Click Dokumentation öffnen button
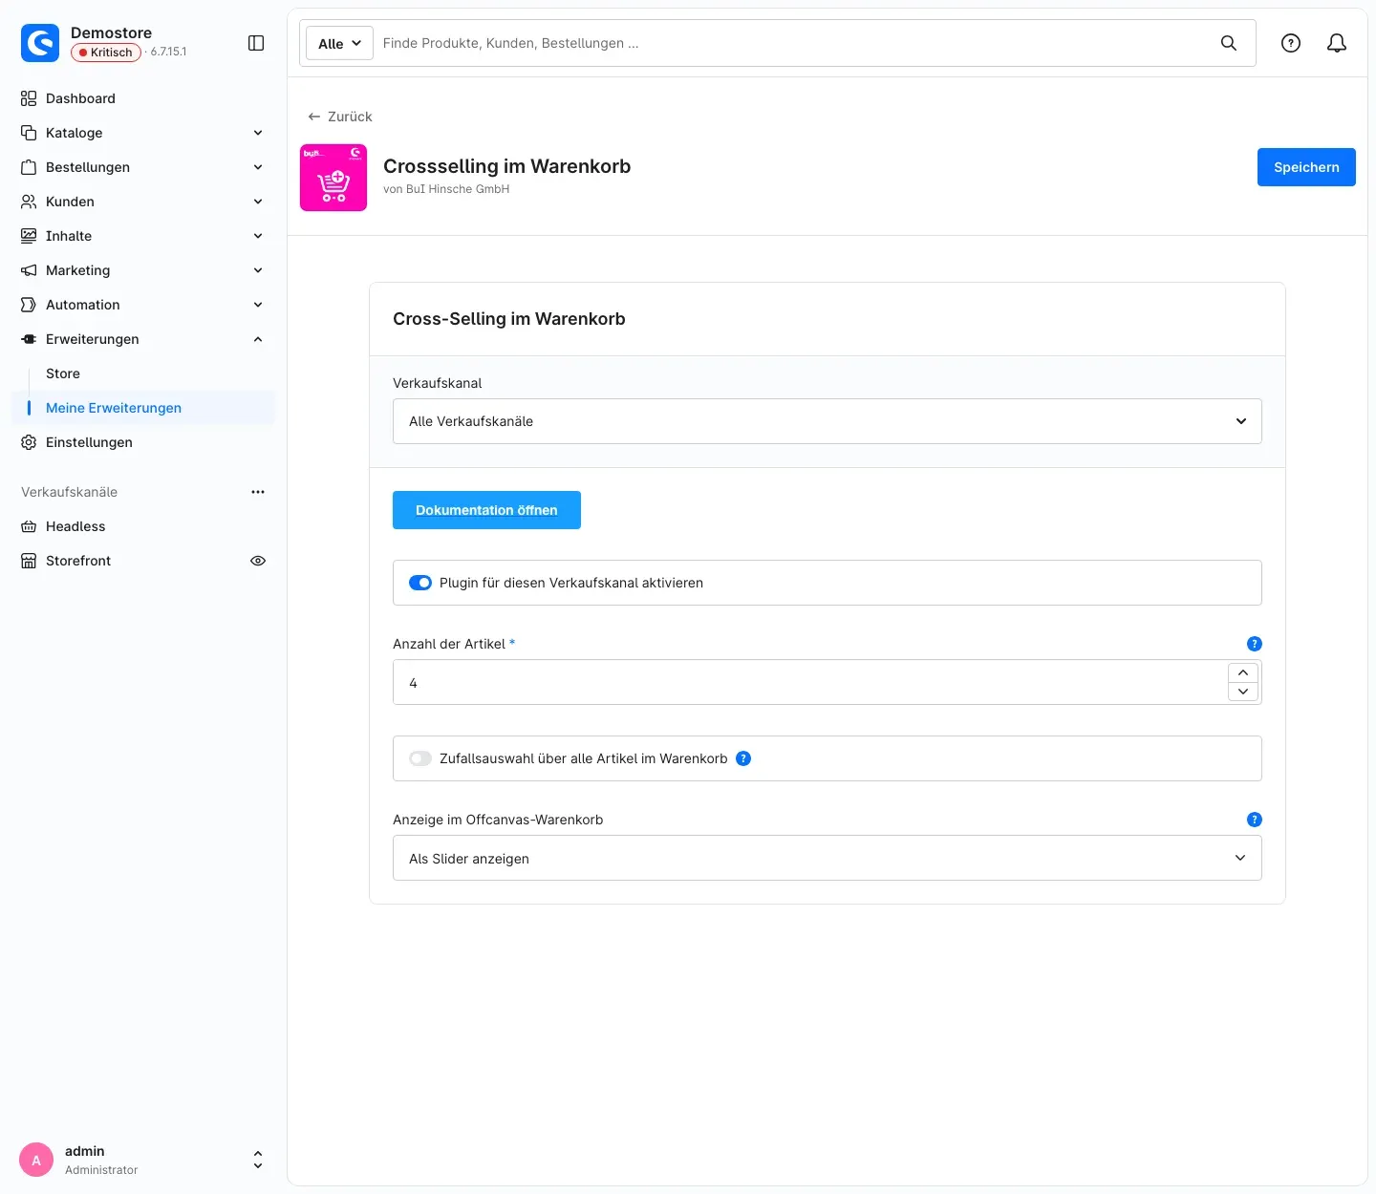The width and height of the screenshot is (1376, 1194). click(x=486, y=510)
